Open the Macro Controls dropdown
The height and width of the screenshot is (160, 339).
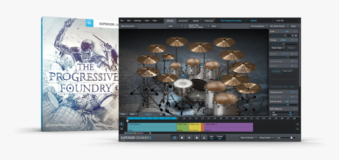[x=248, y=137]
